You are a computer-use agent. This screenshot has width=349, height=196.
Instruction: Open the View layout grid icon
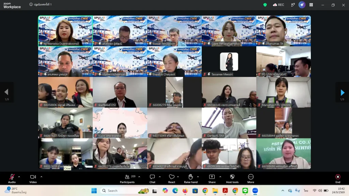(311, 5)
